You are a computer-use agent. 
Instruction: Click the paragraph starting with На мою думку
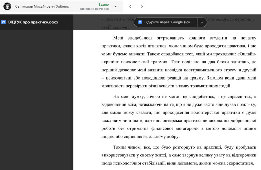[178, 116]
